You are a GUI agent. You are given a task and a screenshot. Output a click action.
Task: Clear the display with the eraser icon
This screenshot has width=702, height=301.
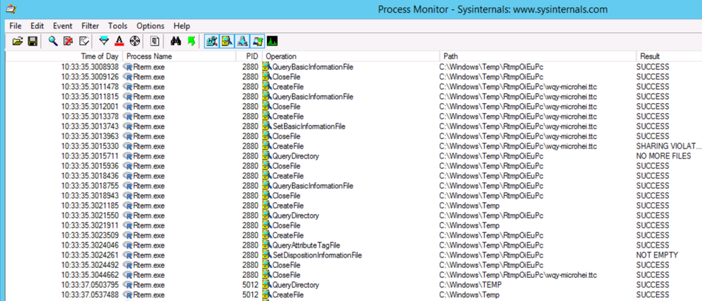click(x=84, y=41)
